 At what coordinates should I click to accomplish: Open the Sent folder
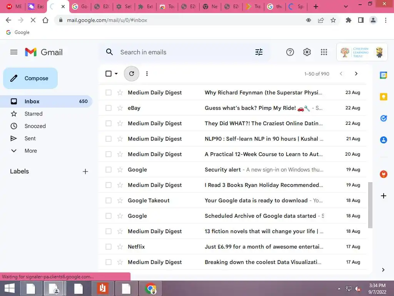(46, 138)
